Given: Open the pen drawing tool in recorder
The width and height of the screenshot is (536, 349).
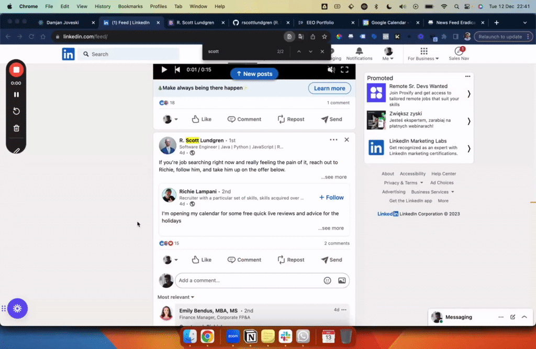Looking at the screenshot, I should point(16,150).
